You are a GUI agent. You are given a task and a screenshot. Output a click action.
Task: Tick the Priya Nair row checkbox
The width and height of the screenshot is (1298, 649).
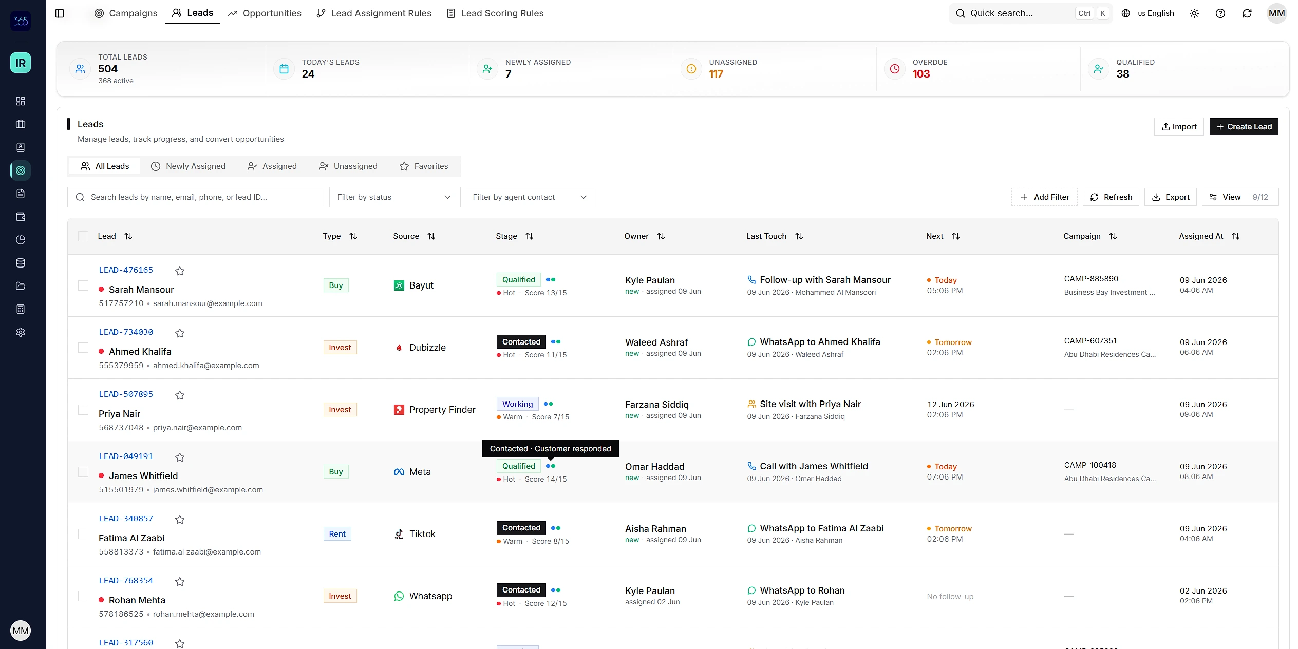tap(83, 410)
